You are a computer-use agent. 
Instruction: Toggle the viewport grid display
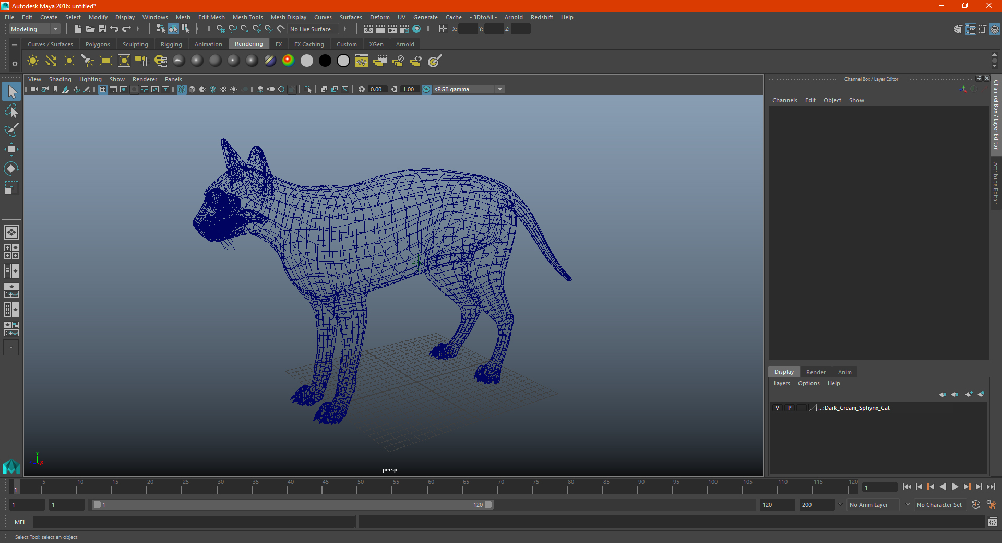pyautogui.click(x=103, y=89)
